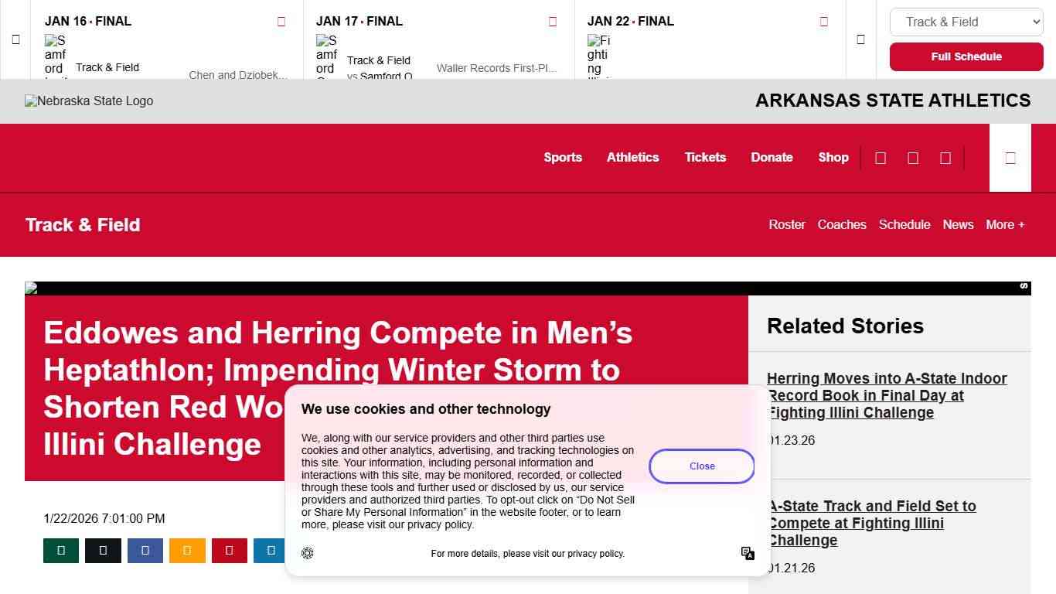Open the Track & Field sport selector dropdown
1056x594 pixels.
click(966, 22)
